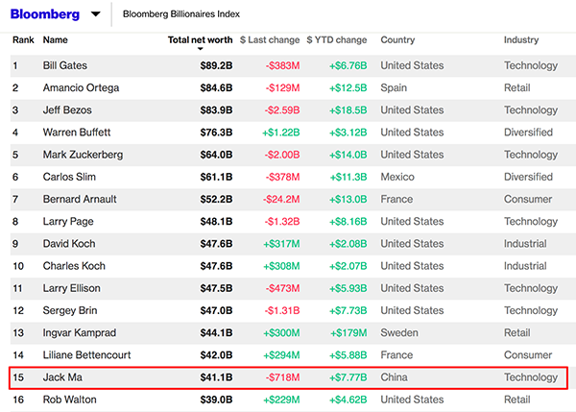
Task: Select Retail in Ingvar Kamprad's row
Action: point(517,333)
